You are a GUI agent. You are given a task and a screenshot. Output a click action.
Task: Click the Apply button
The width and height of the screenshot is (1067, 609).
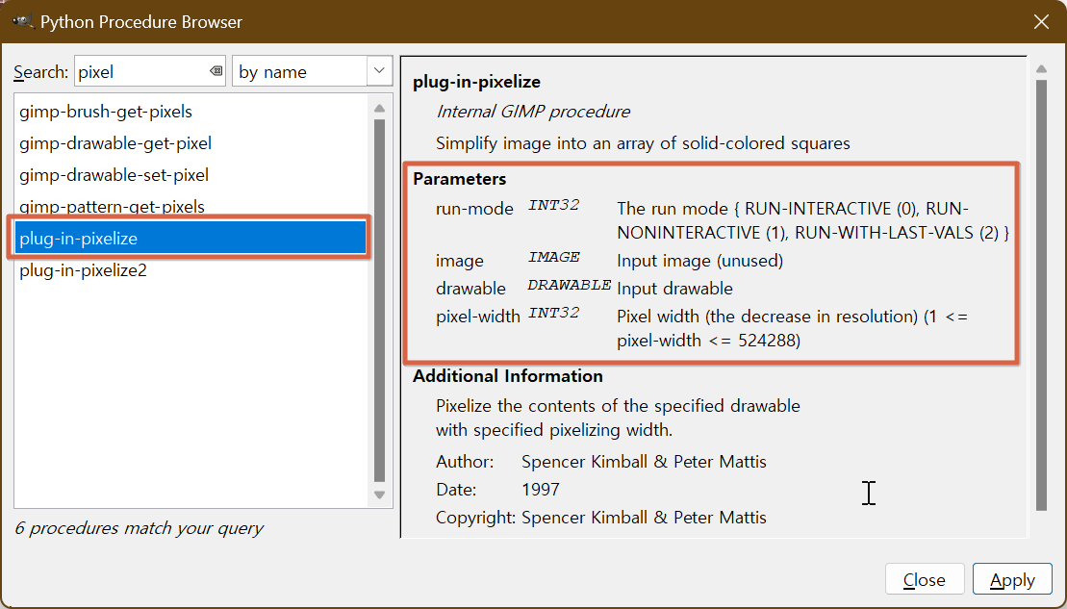1012,579
